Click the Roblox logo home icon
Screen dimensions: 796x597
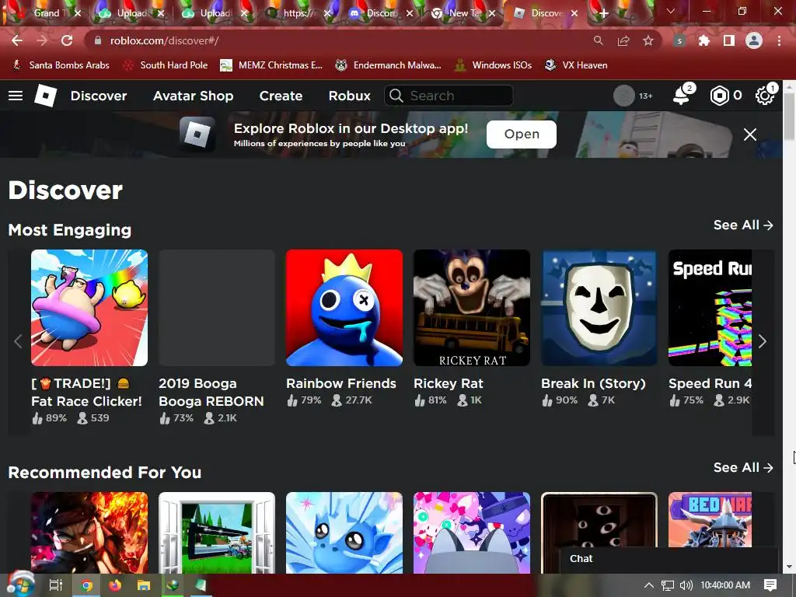click(45, 96)
